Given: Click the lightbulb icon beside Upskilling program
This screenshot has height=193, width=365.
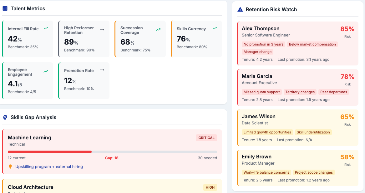Looking at the screenshot, I should point(10,166).
